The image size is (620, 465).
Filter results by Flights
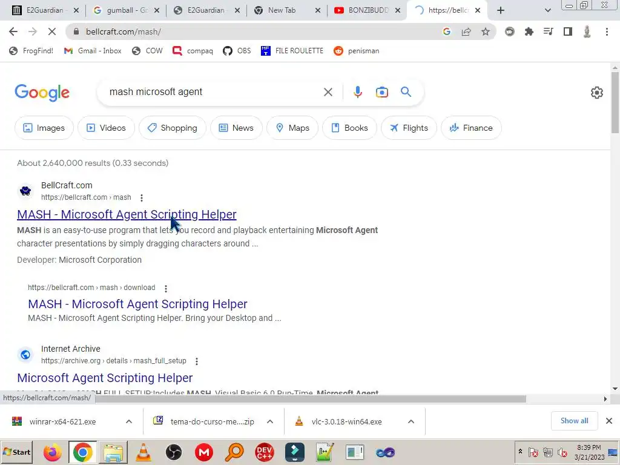[x=409, y=128]
